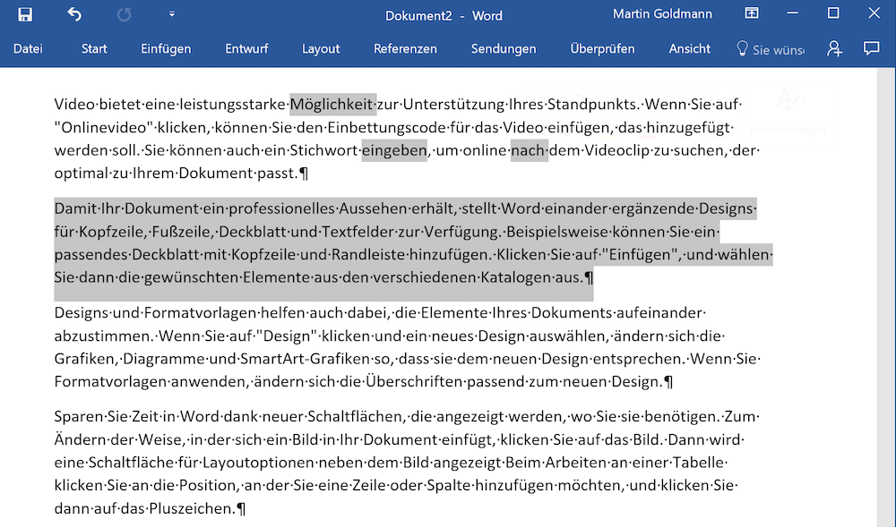The image size is (896, 527).
Task: Click the greyed-out Redo arrow
Action: [x=124, y=15]
